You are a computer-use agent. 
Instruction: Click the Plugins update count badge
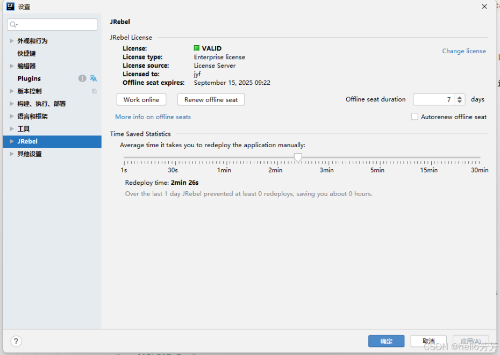tap(82, 78)
